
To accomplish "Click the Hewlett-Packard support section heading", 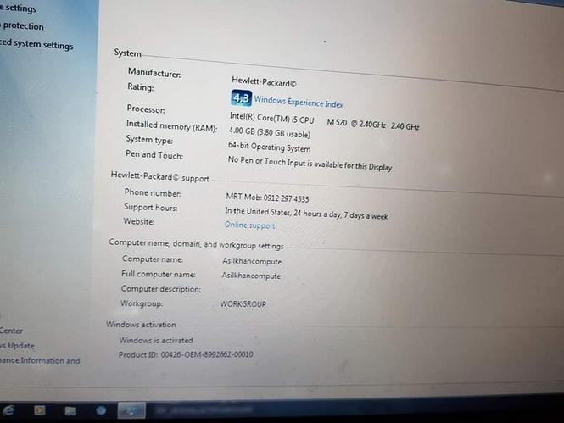I will point(160,176).
